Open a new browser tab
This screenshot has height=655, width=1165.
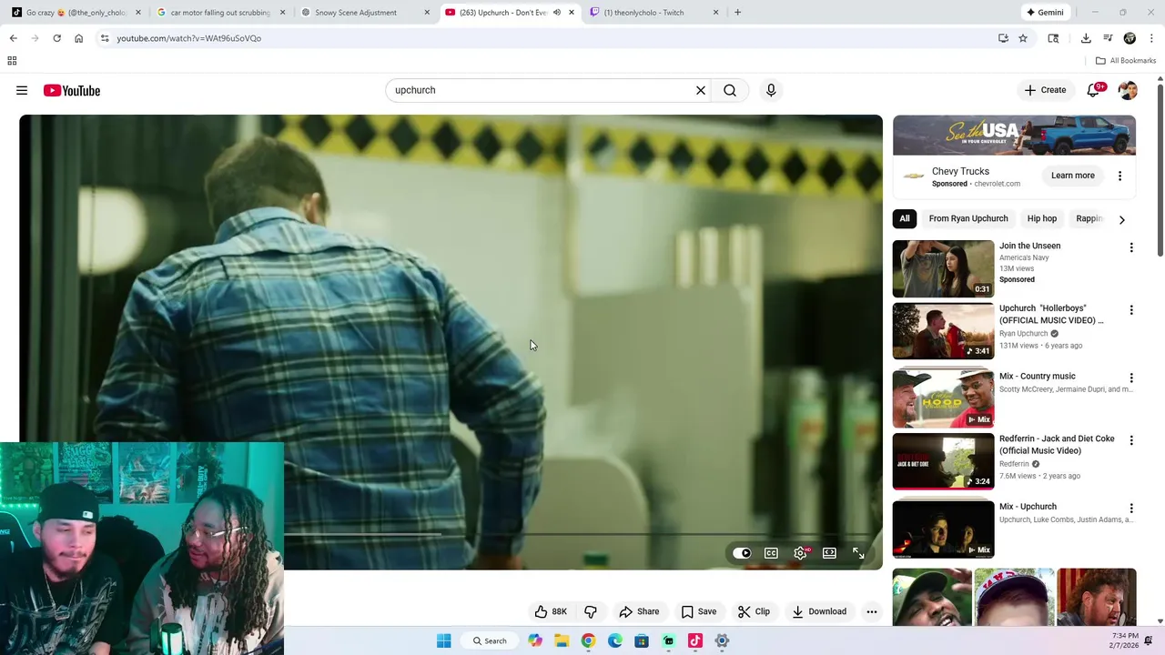coord(737,13)
